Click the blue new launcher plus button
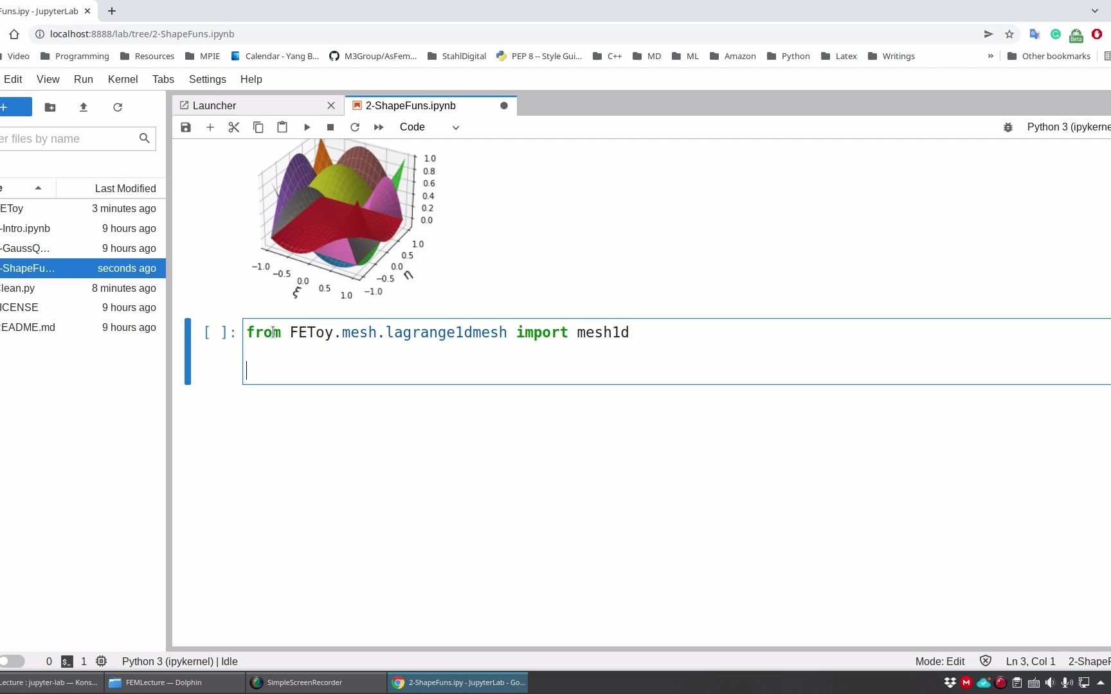Screen dimensions: 1111x694 coord(14,107)
